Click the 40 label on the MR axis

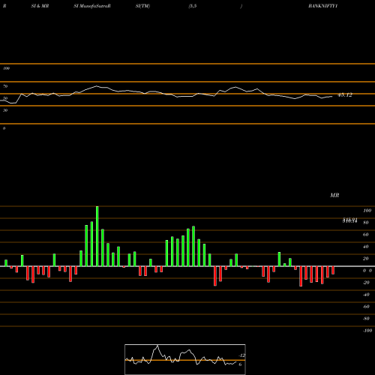(x=366, y=247)
